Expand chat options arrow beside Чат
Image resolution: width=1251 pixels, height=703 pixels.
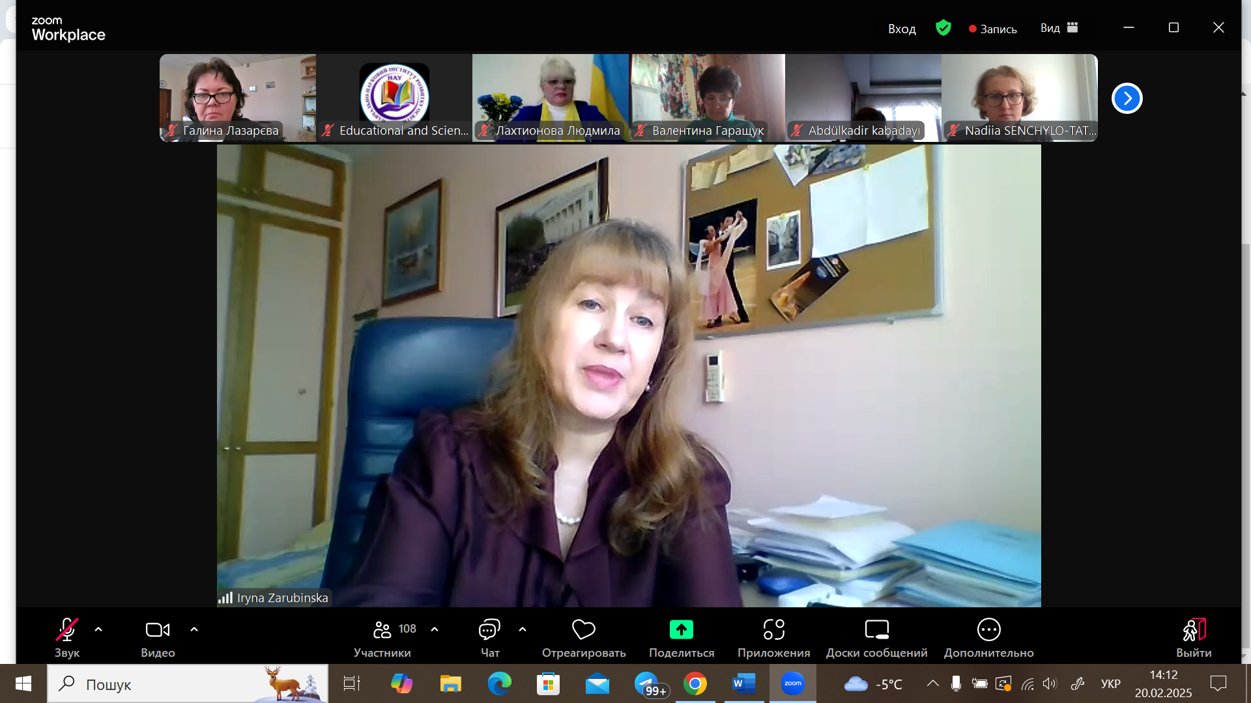click(523, 629)
